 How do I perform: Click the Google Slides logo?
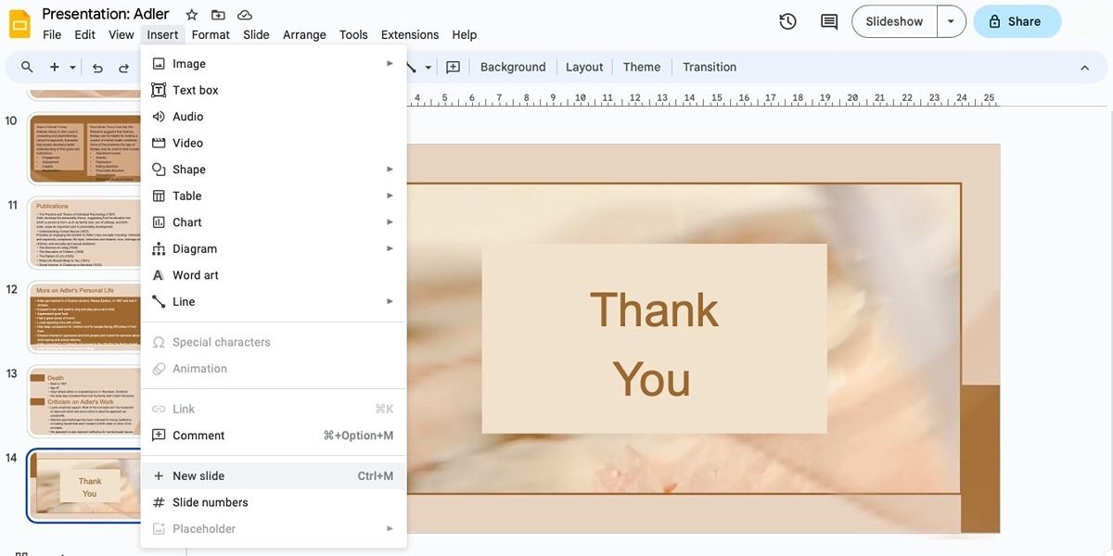point(19,22)
